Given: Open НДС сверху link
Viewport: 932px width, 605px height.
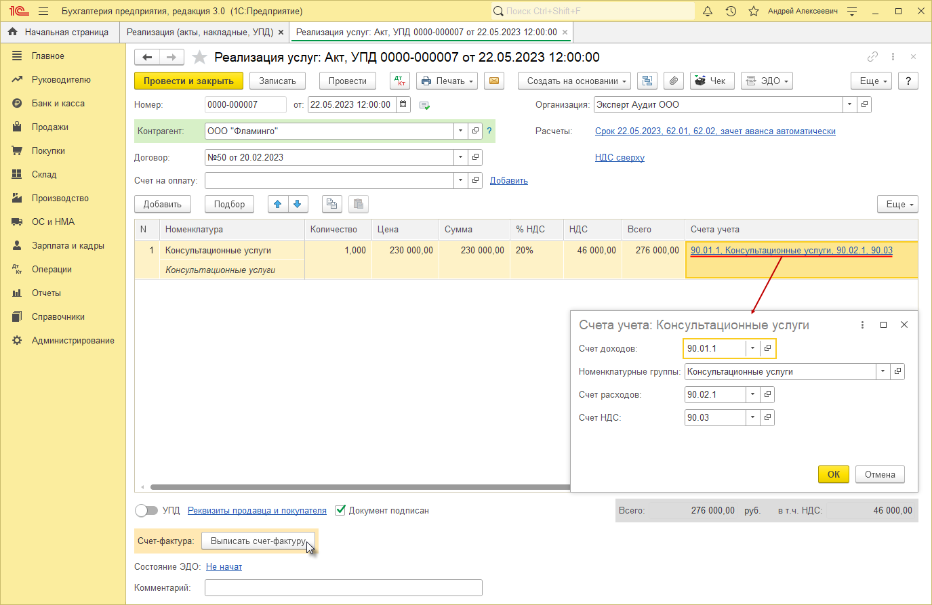Looking at the screenshot, I should 620,157.
